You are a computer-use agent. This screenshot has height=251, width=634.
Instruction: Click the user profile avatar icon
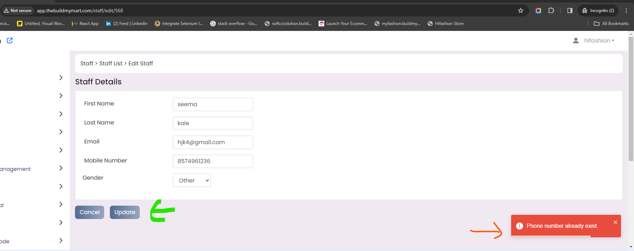tap(576, 40)
